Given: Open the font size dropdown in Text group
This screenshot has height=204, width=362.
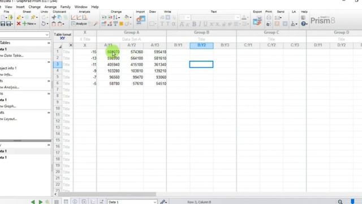Looking at the screenshot, I should (x=188, y=18).
